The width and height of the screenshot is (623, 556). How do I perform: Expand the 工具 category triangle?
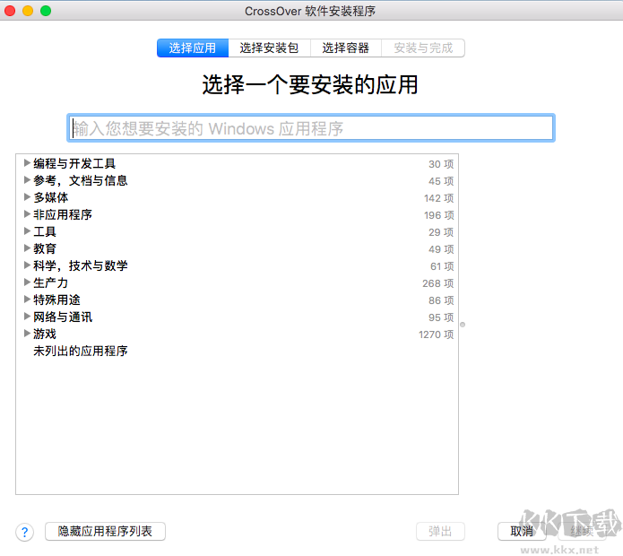point(27,230)
